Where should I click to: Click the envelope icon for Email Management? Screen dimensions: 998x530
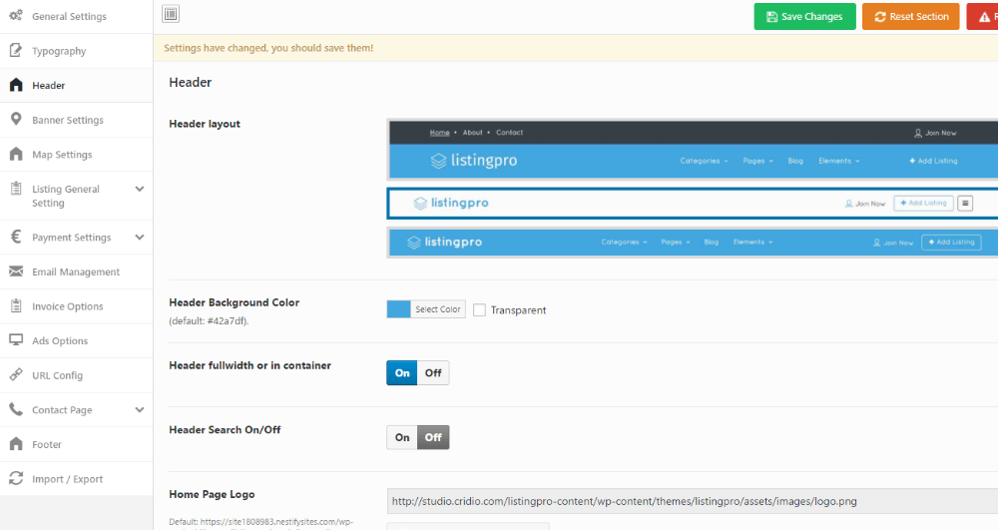(16, 271)
